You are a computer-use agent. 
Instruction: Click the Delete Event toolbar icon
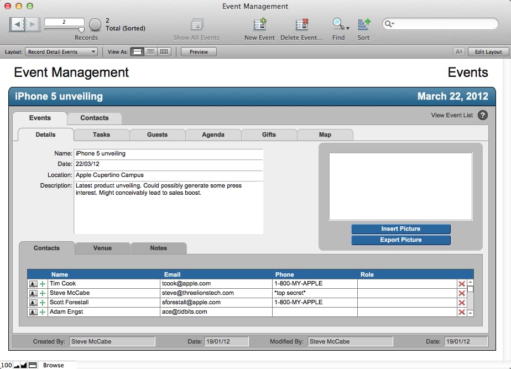point(301,24)
